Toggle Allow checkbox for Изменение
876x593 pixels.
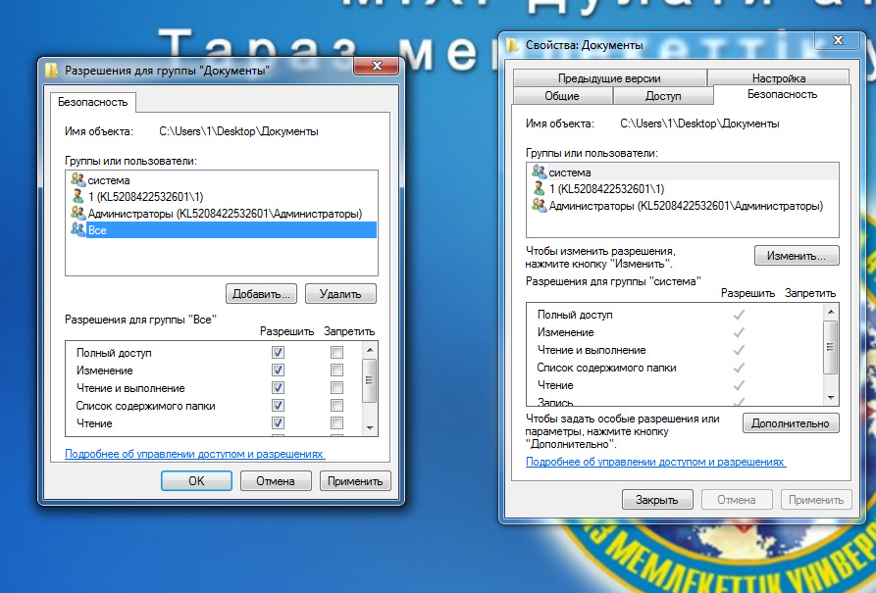coord(278,371)
